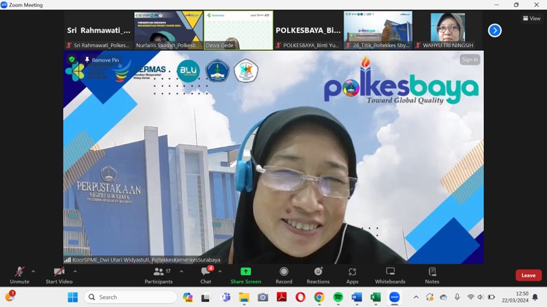Open Microsoft Teams from taskbar

(x=226, y=297)
